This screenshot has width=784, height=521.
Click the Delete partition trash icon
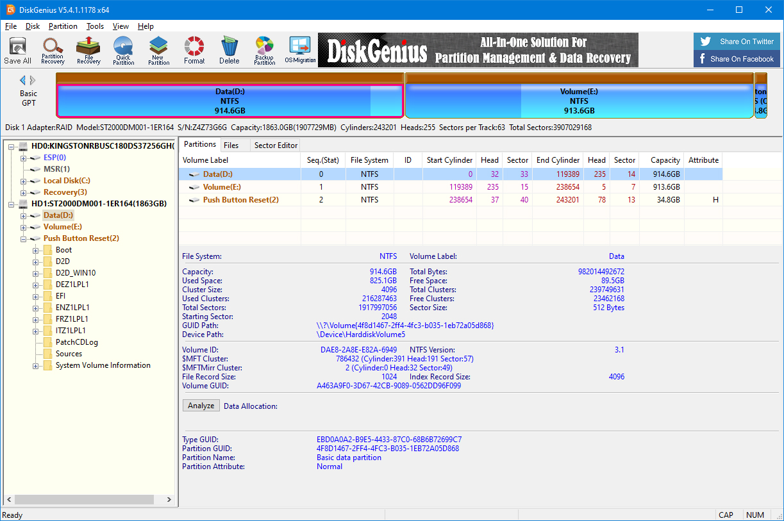pyautogui.click(x=229, y=51)
